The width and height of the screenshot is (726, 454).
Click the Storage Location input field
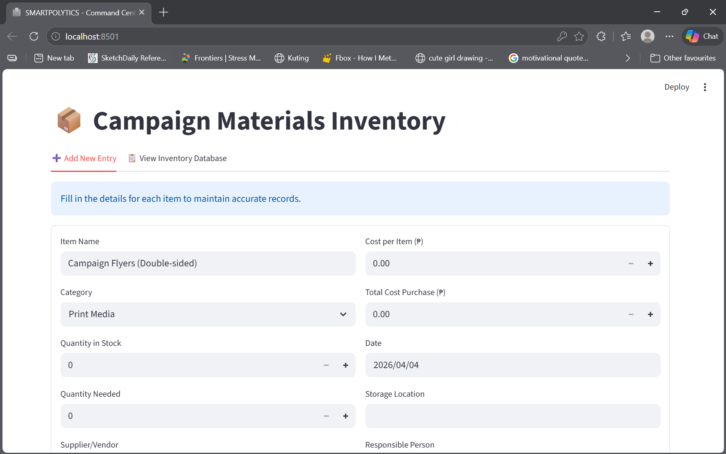tap(512, 416)
